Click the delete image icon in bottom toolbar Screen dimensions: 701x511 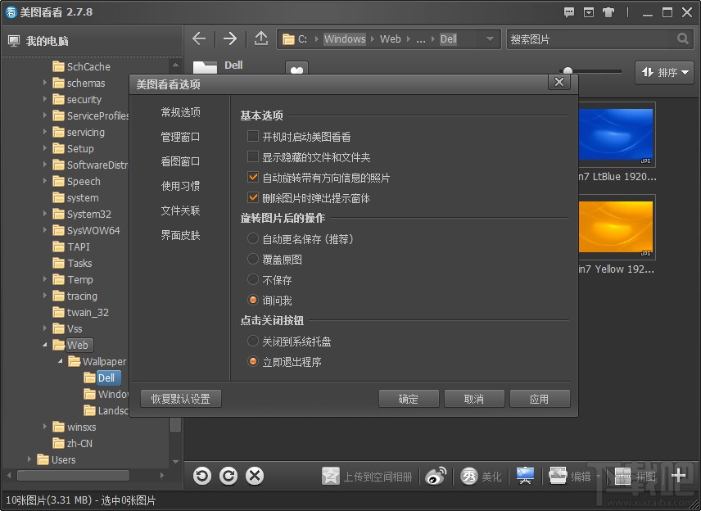[255, 476]
